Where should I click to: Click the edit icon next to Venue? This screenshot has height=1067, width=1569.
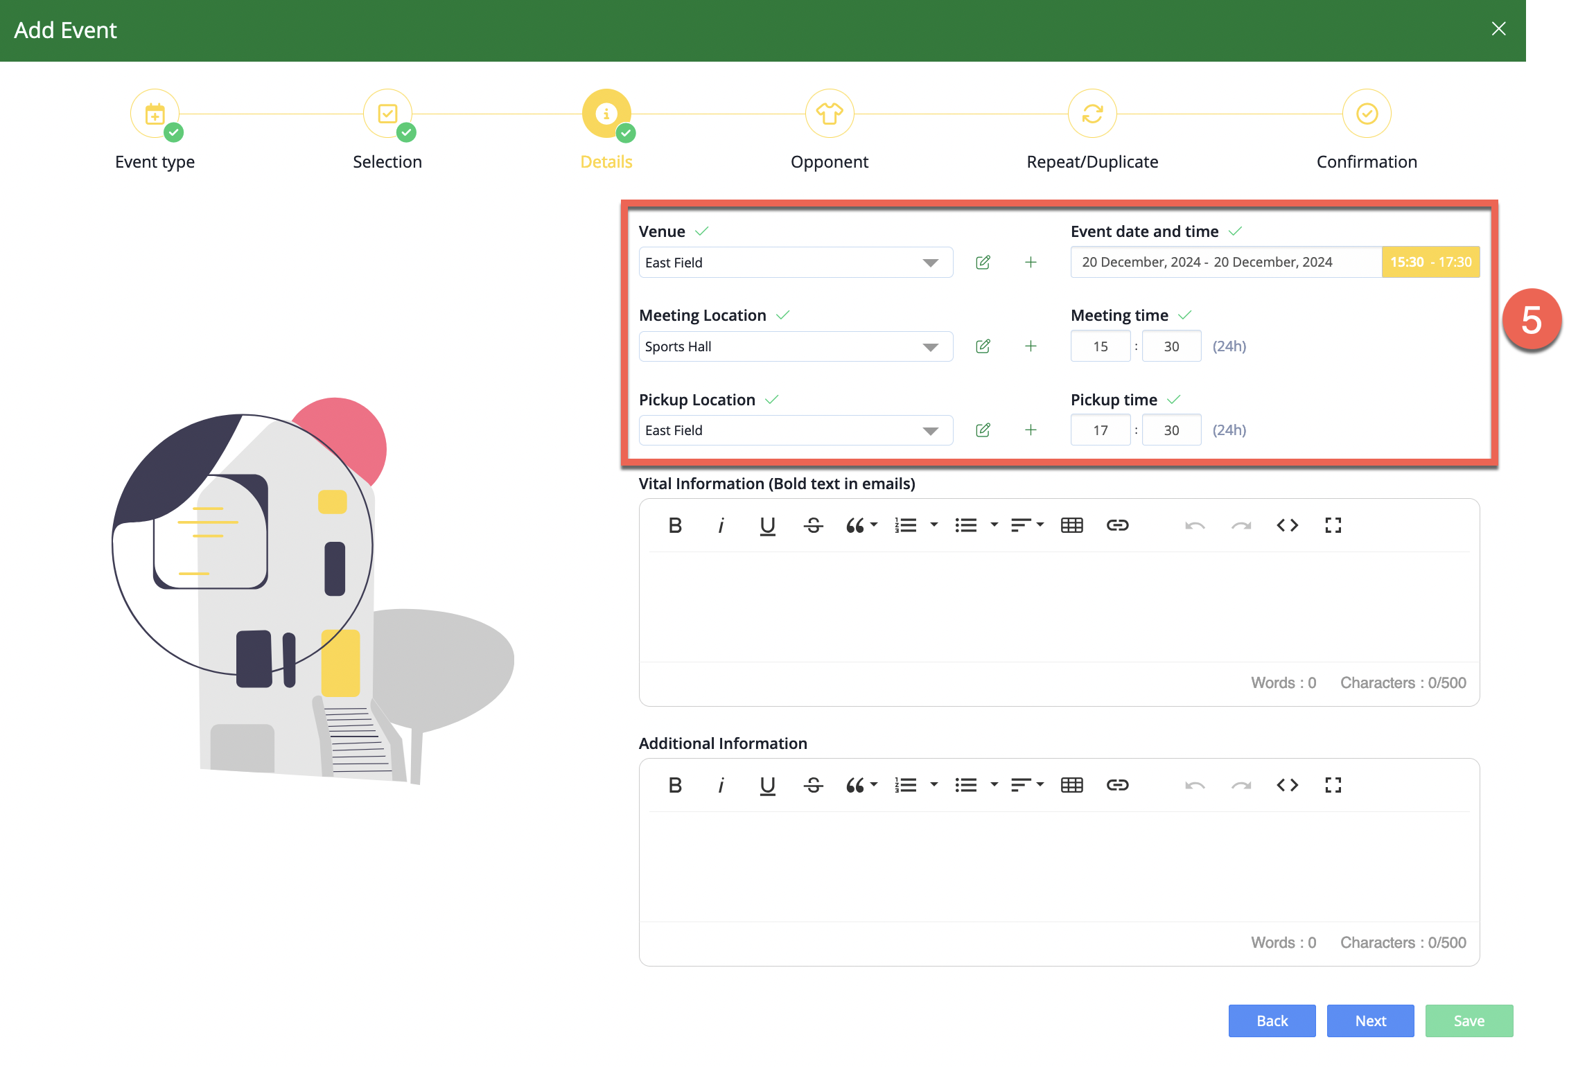click(x=983, y=263)
